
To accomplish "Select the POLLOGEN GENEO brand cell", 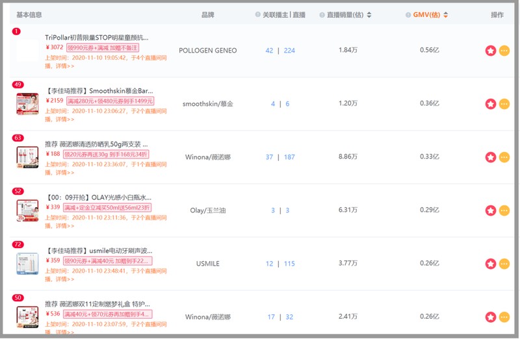I will 207,51.
